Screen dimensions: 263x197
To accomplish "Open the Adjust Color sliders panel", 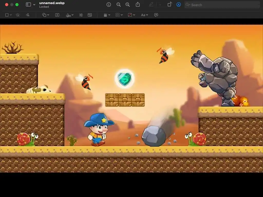I will coord(81,15).
